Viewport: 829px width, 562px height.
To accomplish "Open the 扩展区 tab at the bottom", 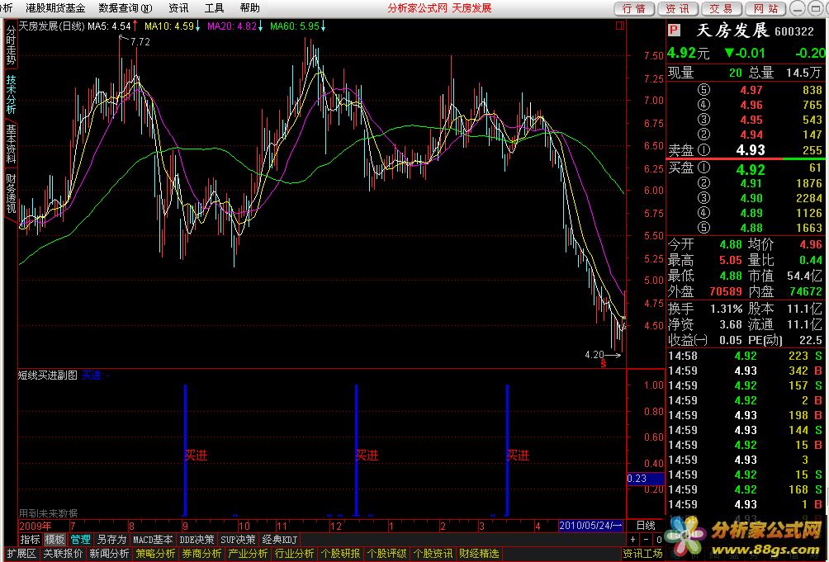I will [x=21, y=553].
